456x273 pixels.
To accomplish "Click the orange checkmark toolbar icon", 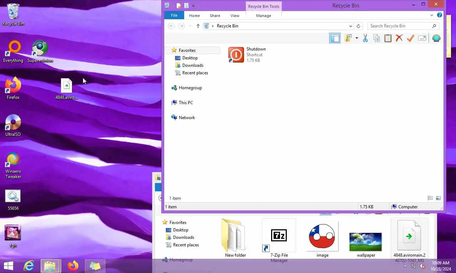I will click(x=410, y=38).
